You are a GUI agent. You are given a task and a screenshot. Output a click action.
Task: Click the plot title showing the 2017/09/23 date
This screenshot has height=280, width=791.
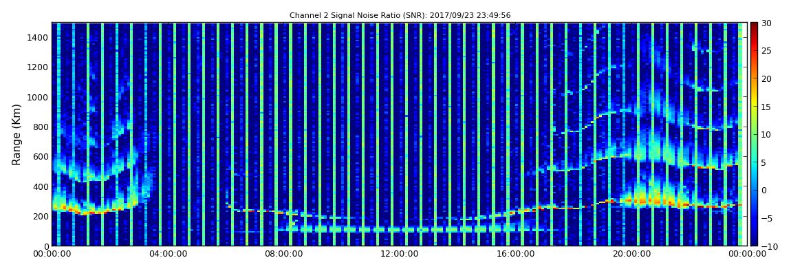400,16
